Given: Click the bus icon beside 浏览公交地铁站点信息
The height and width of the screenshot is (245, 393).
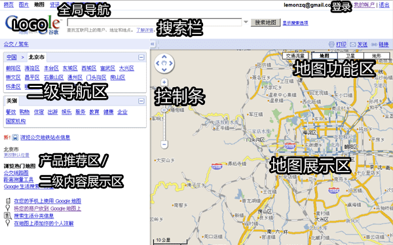Looking at the screenshot, I should (x=15, y=138).
